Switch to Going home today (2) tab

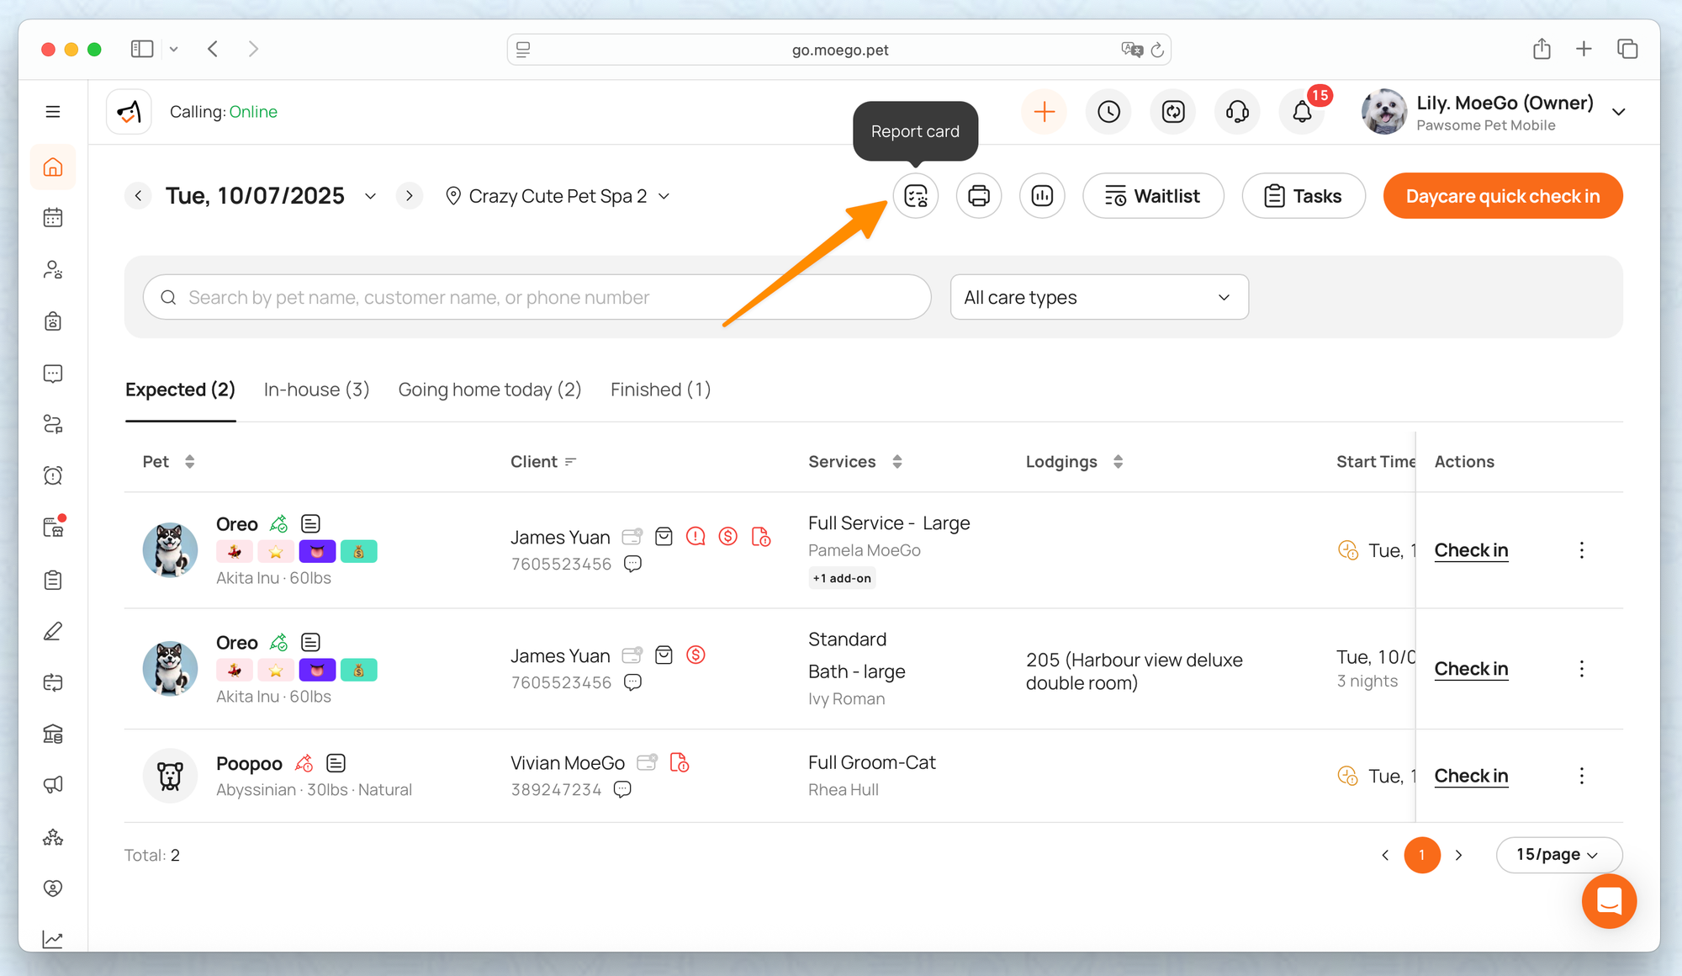point(489,390)
